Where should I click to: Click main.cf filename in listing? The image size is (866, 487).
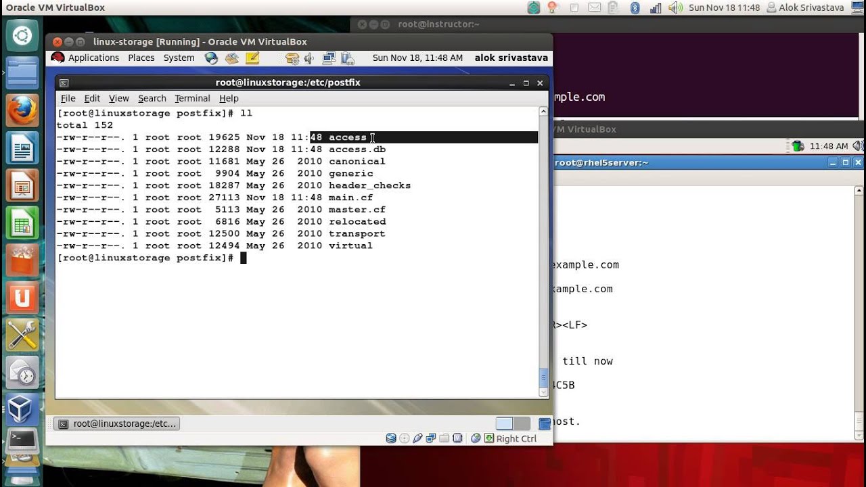(350, 198)
